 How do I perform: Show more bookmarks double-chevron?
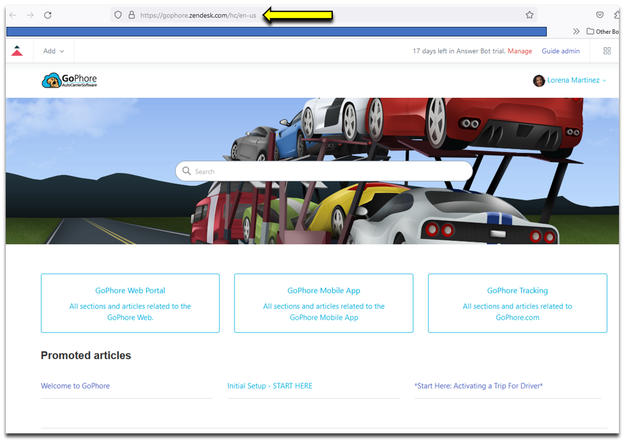(576, 31)
